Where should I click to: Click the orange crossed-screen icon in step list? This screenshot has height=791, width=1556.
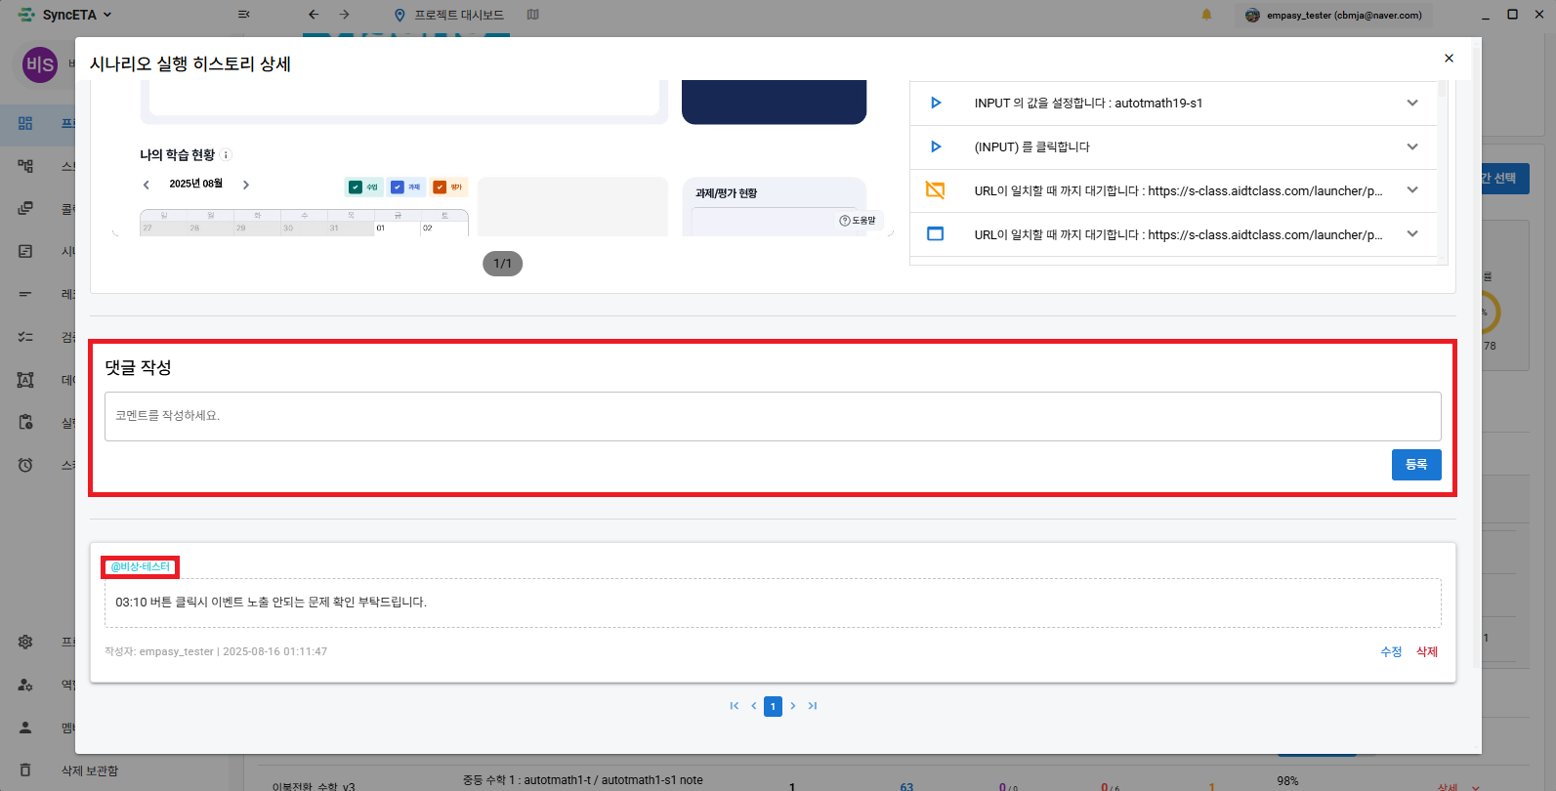[935, 190]
